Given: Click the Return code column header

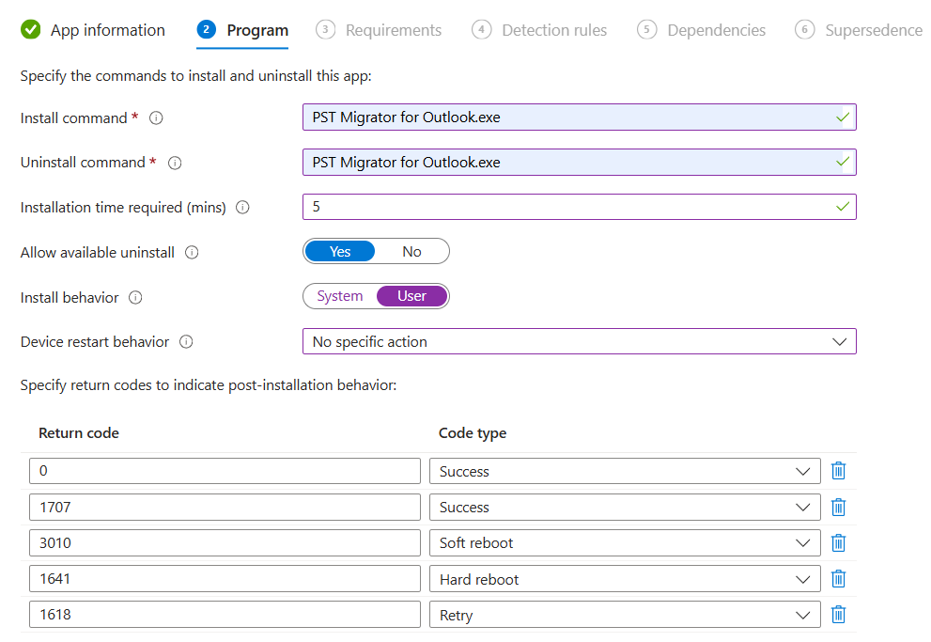Looking at the screenshot, I should pyautogui.click(x=79, y=433).
